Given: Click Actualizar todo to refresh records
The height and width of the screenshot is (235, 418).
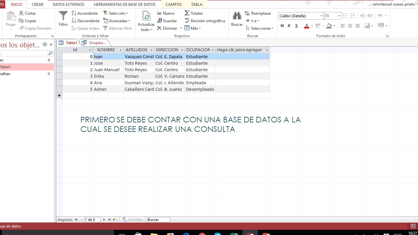Looking at the screenshot, I should click(146, 20).
